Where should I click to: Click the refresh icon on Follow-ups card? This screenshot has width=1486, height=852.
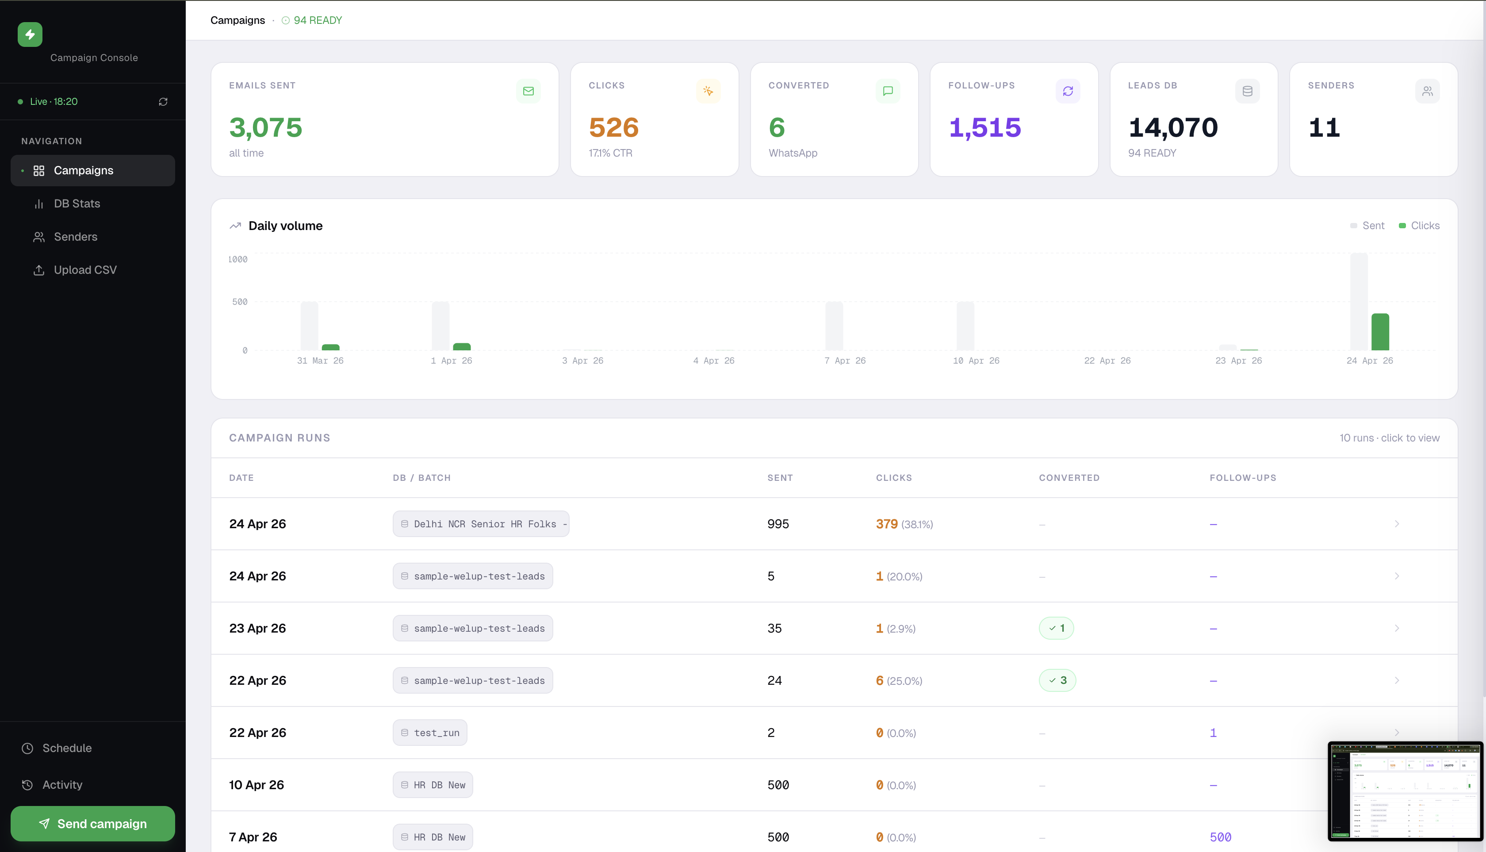point(1068,91)
